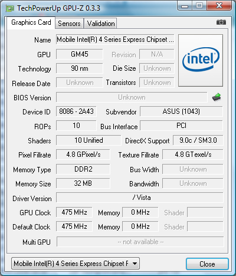Click the Device ID field 8086 - 2A43
236x276 pixels.
pyautogui.click(x=76, y=111)
